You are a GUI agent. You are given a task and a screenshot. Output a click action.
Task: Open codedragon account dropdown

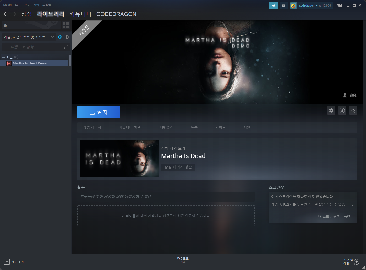[308, 5]
